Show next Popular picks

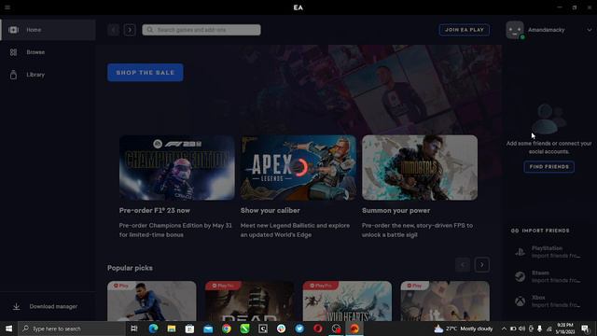[482, 265]
